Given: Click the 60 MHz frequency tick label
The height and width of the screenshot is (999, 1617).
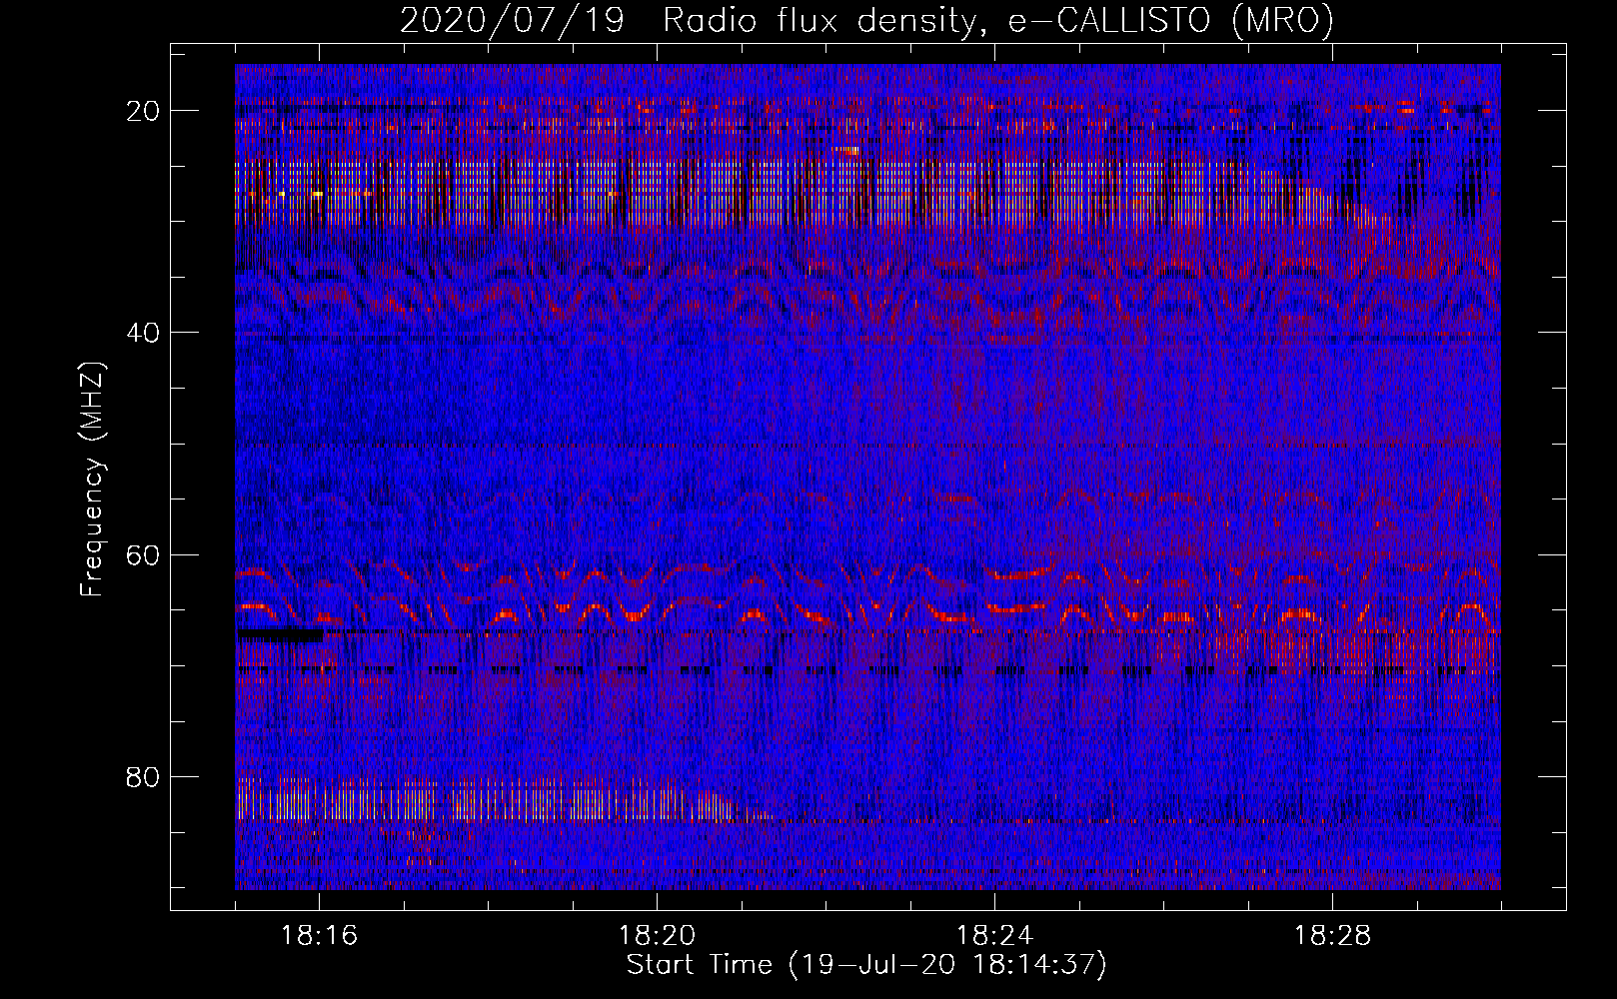Looking at the screenshot, I should [143, 554].
